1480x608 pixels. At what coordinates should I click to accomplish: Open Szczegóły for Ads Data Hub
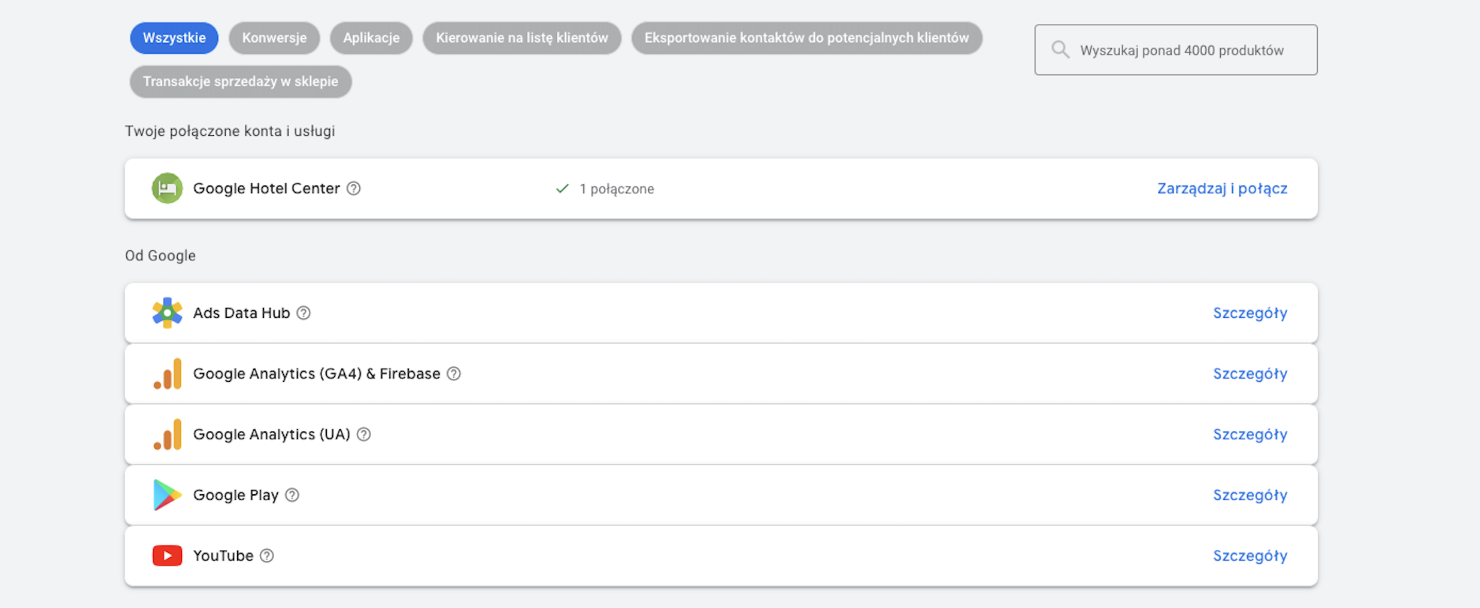tap(1250, 313)
